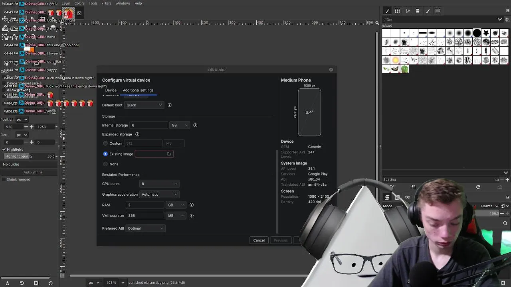Open the Paths tab icon
This screenshot has height=287, width=511.
tap(407, 197)
